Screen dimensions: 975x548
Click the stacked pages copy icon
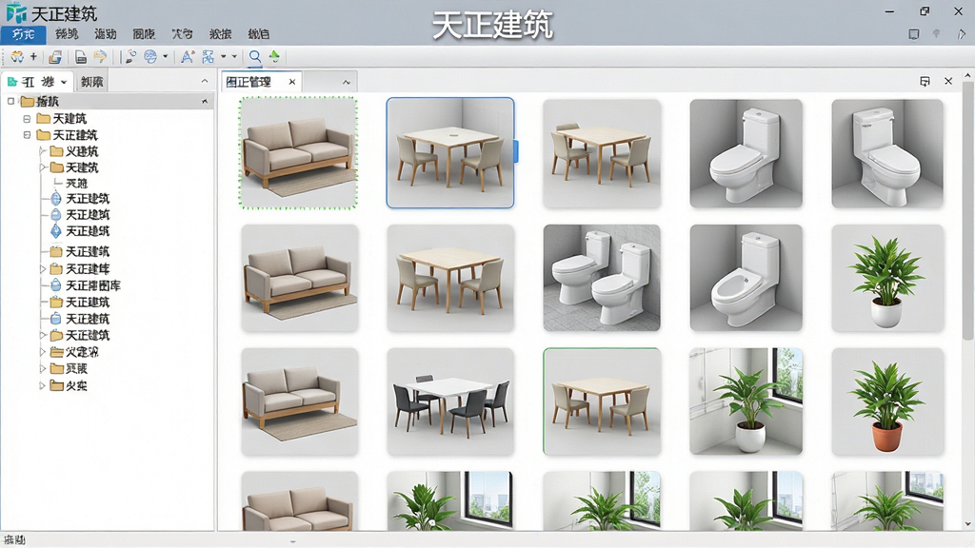tap(55, 57)
